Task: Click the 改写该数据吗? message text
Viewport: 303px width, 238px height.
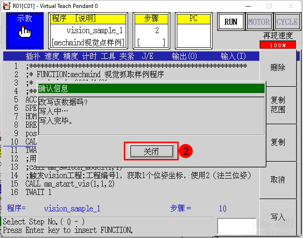Action: point(63,102)
